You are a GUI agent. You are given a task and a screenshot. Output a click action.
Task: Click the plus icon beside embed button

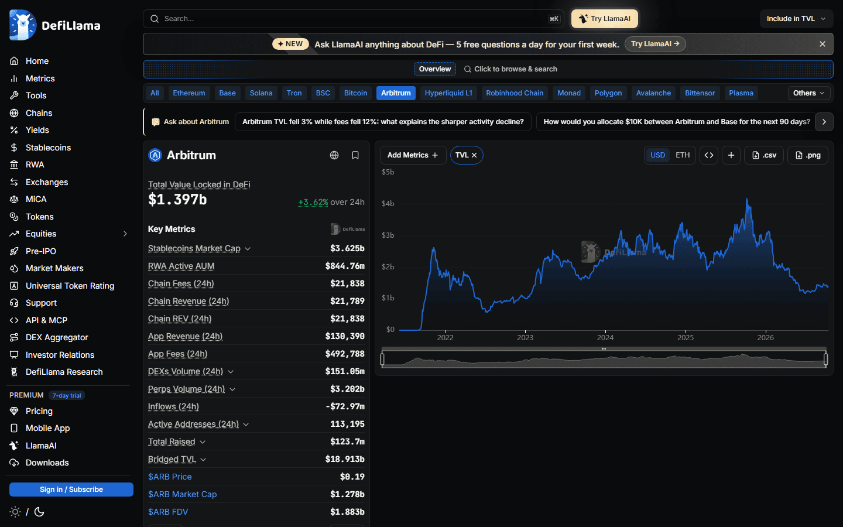(x=731, y=155)
